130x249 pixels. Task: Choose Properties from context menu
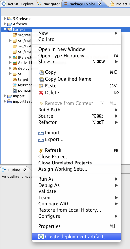coord(76,226)
